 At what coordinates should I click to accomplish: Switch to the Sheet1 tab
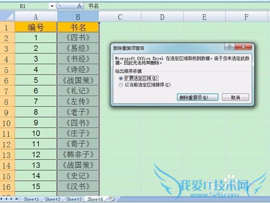[31, 199]
